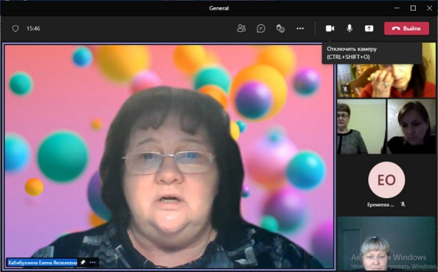Screen dimensions: 438x272
Task: Click the shield icon next to the timer
Action: (x=16, y=29)
